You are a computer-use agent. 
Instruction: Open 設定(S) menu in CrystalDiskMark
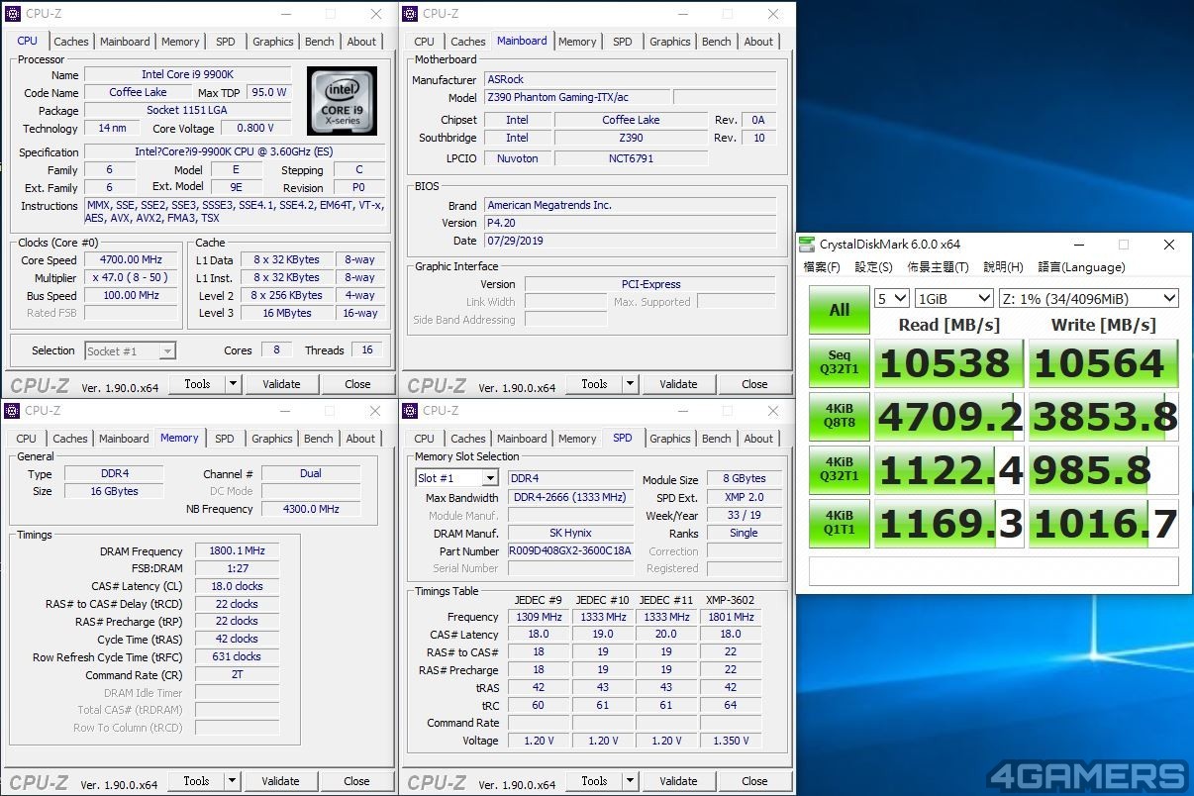pos(873,267)
